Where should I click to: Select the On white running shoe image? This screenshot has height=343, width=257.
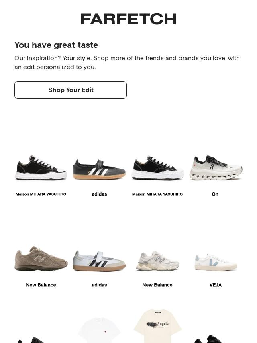(x=216, y=168)
